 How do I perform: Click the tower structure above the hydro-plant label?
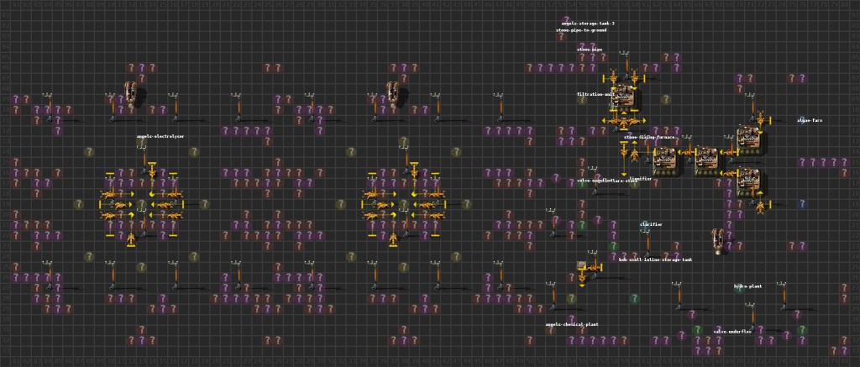tap(719, 241)
